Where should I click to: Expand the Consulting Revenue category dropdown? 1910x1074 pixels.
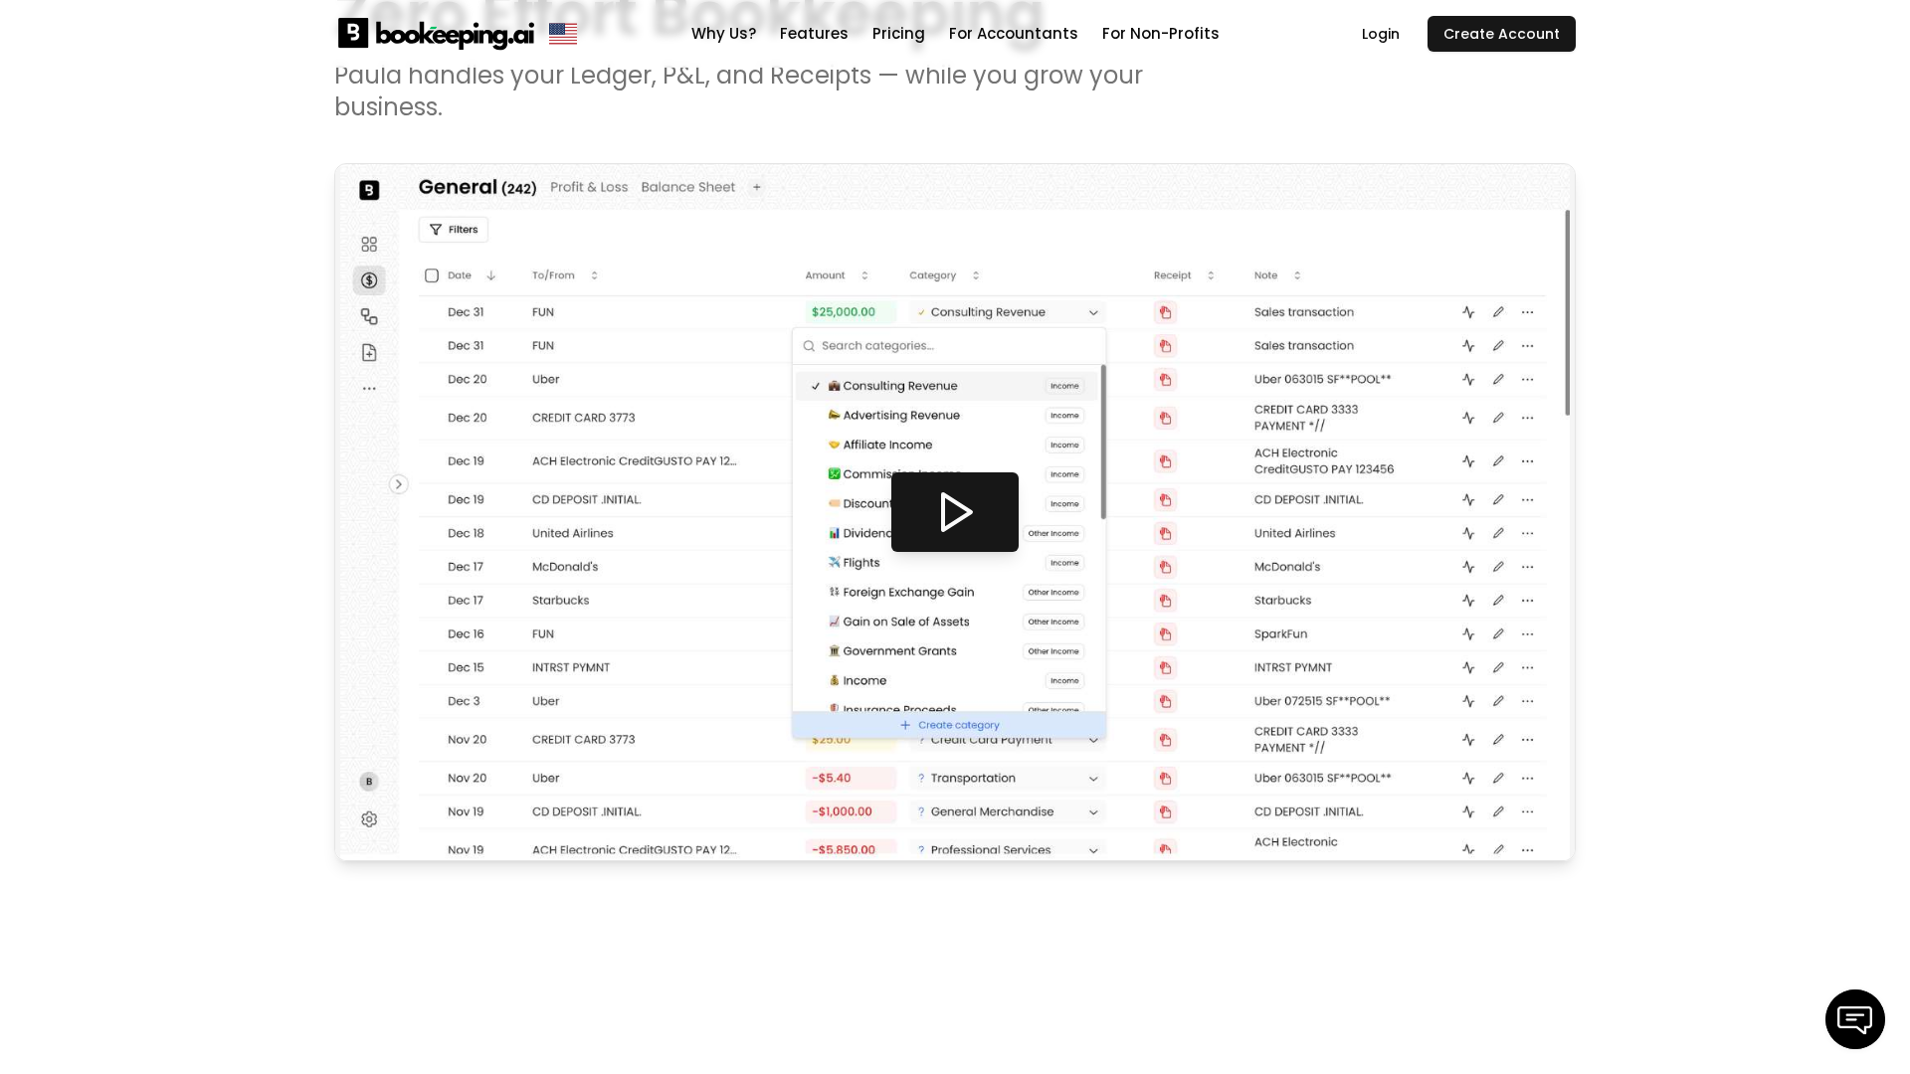1092,312
